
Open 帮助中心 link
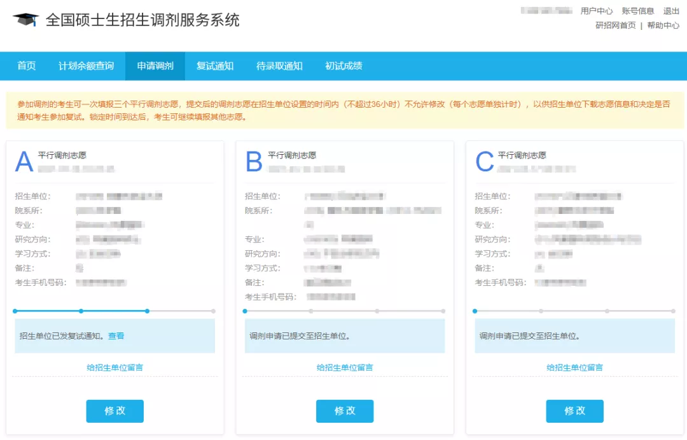(663, 25)
